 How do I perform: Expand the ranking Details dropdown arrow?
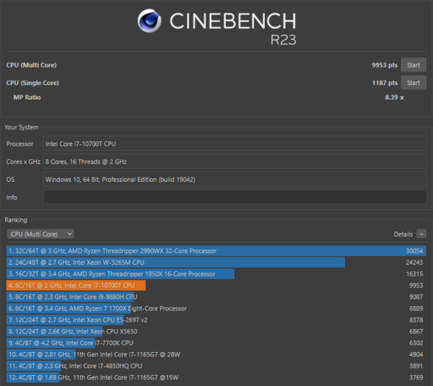click(x=421, y=234)
